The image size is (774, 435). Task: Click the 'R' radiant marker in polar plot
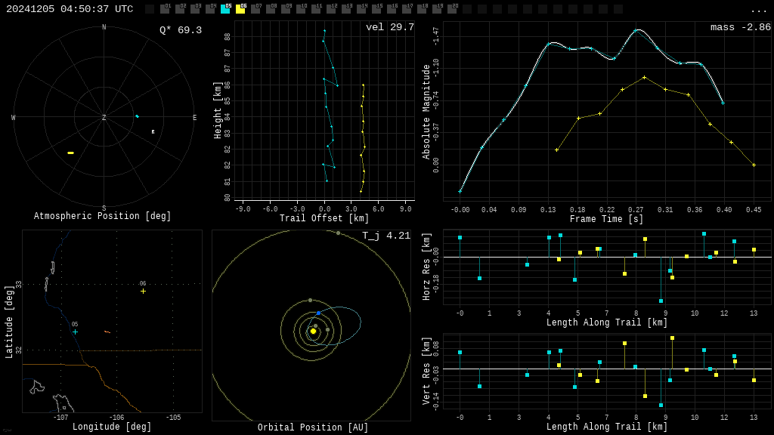153,132
